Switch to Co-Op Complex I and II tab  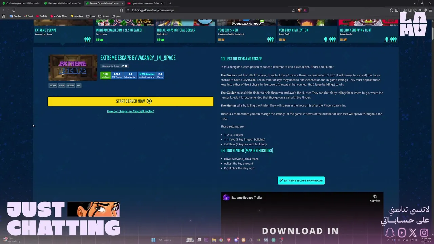pyautogui.click(x=21, y=3)
